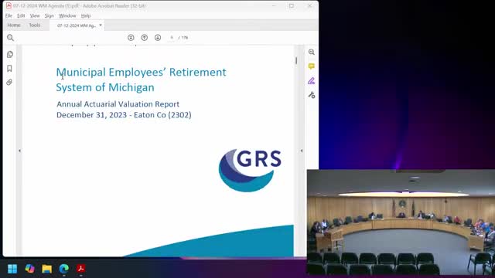Click 'Annual Actuarial Valuation Report' text
The height and width of the screenshot is (278, 495).
pyautogui.click(x=118, y=104)
